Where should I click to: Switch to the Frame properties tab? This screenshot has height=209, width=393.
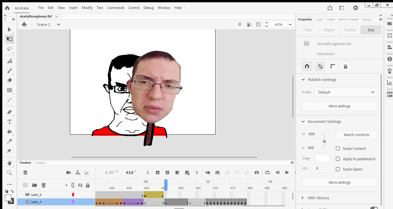(x=350, y=30)
